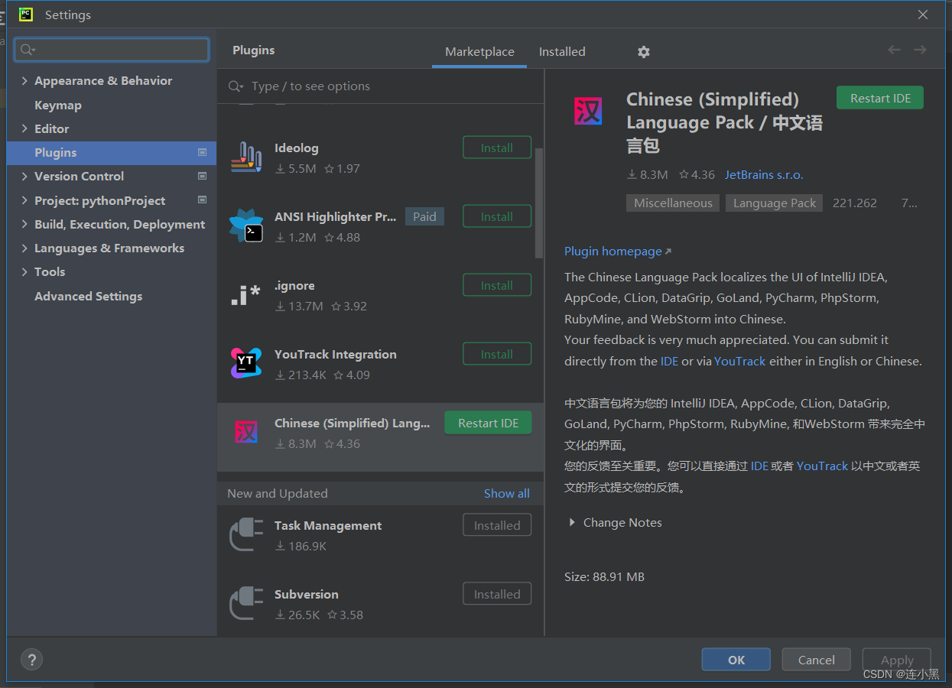Open the YouTrack link in Chinese description
Image resolution: width=952 pixels, height=688 pixels.
click(x=822, y=466)
